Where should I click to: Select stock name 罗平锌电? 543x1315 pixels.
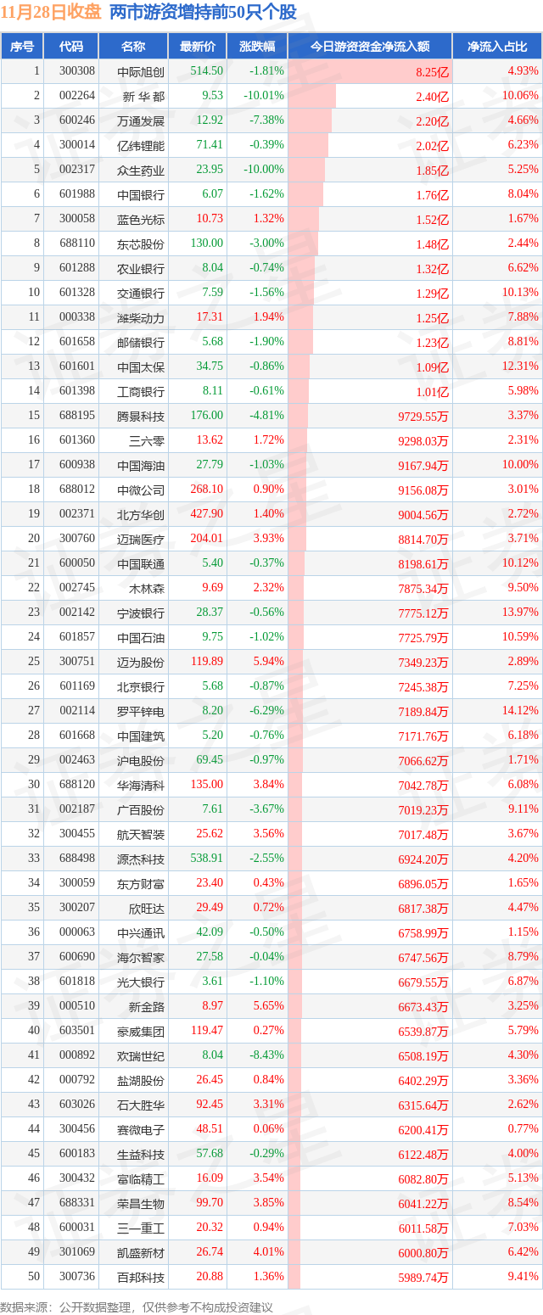(x=142, y=712)
